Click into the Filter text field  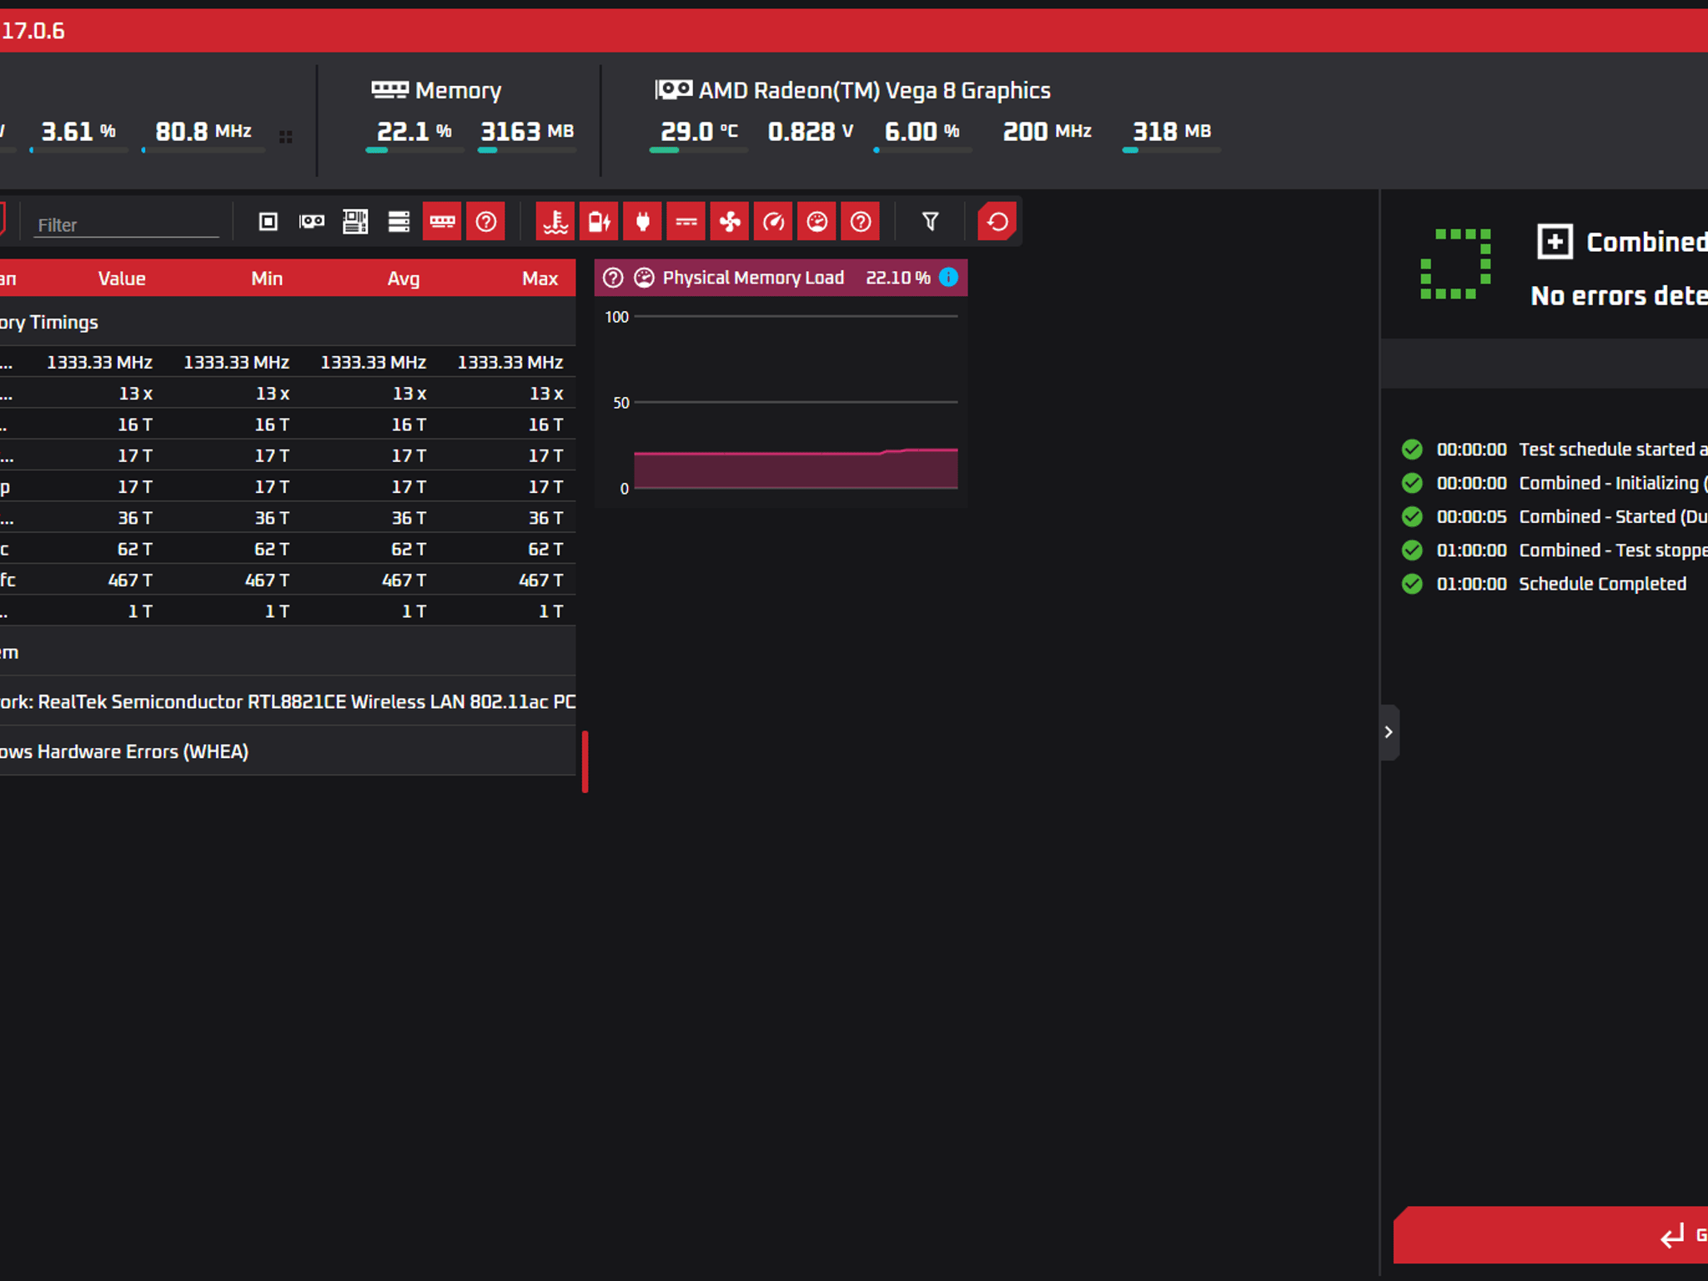click(126, 225)
